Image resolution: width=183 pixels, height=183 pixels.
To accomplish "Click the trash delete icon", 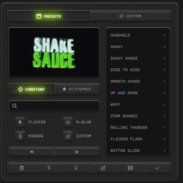I will point(22,168).
